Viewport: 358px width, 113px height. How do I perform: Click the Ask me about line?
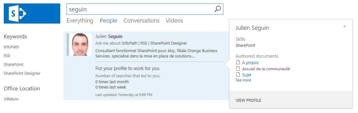(x=141, y=43)
